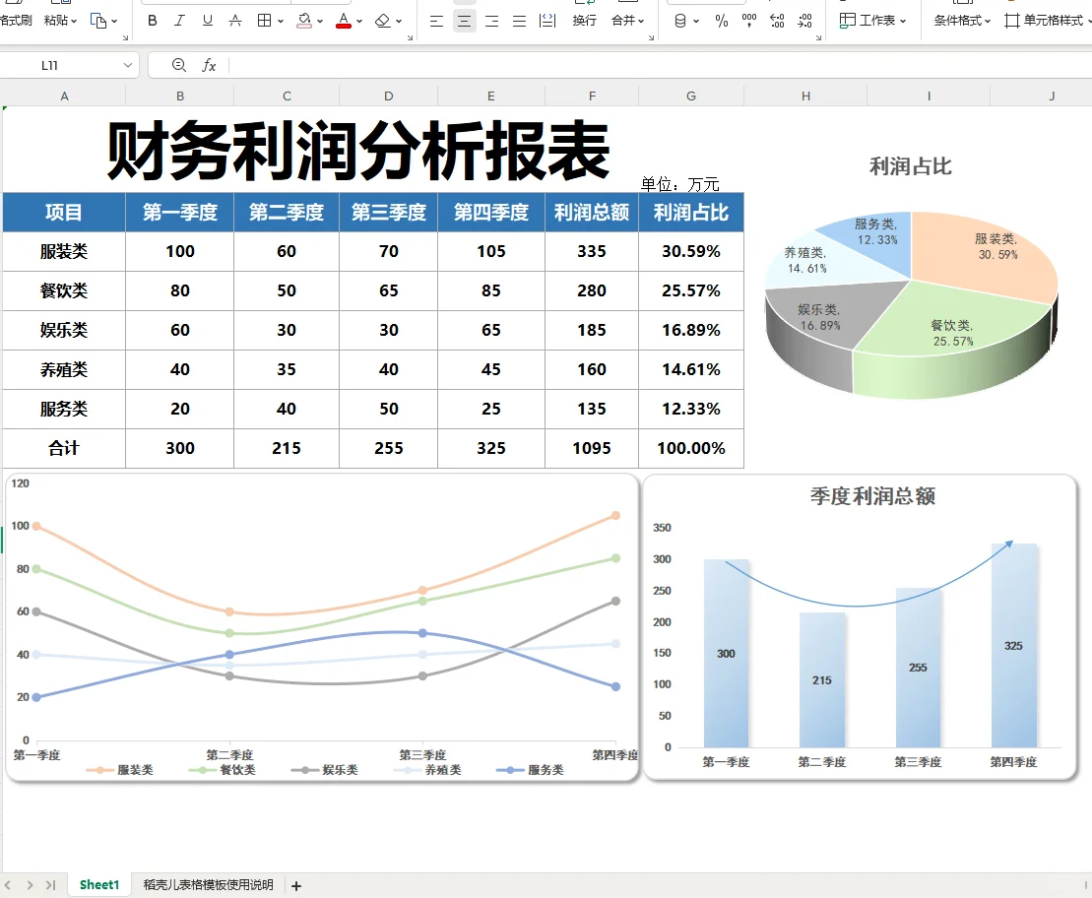Go to previous sheet arrow

click(8, 885)
